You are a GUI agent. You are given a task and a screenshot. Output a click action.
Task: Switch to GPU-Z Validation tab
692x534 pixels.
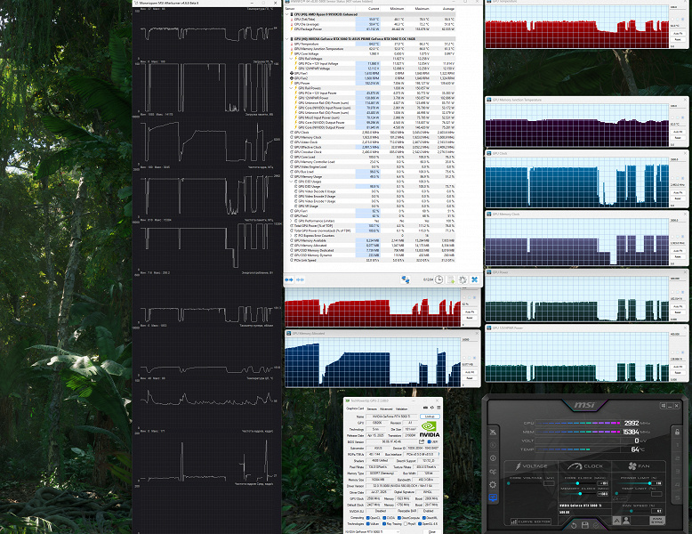402,409
